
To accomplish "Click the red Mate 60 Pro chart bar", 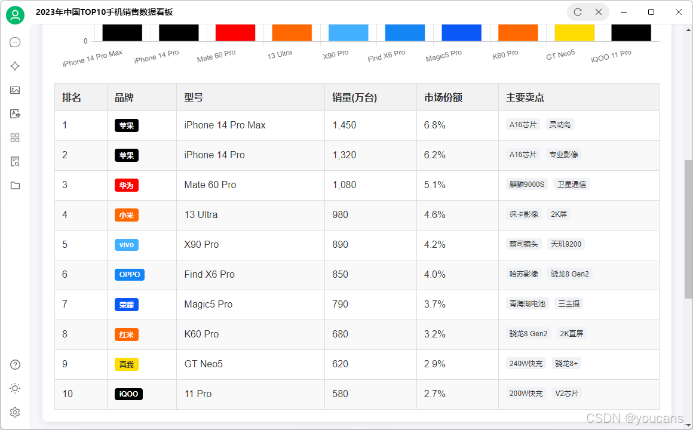I will [235, 33].
